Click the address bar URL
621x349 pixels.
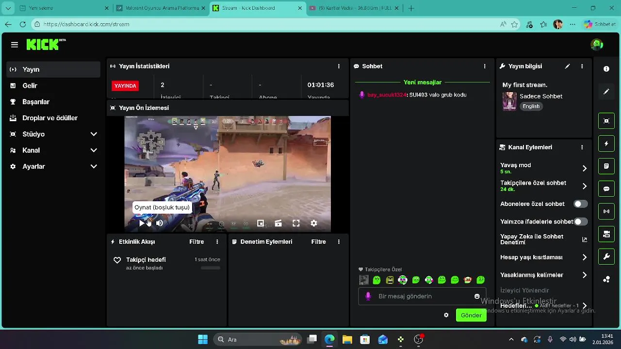[x=86, y=24]
